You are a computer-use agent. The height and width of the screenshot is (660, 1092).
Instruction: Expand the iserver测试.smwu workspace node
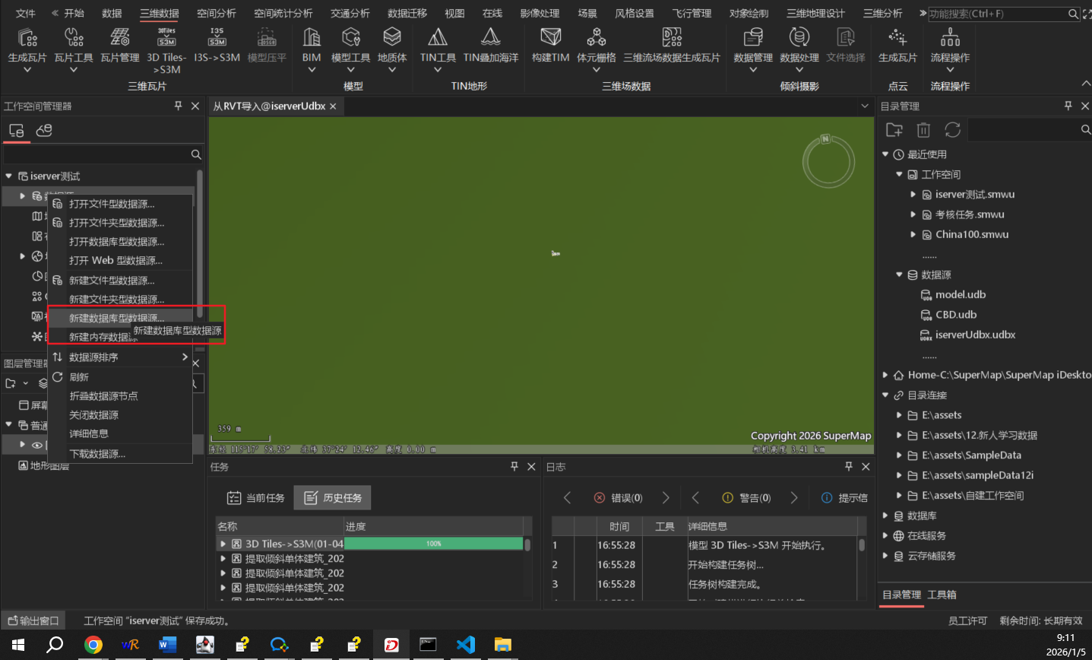click(913, 195)
